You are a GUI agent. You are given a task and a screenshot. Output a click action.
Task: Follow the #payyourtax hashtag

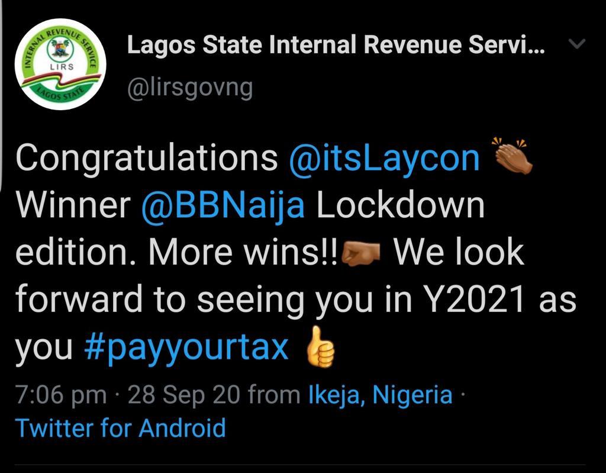point(186,348)
